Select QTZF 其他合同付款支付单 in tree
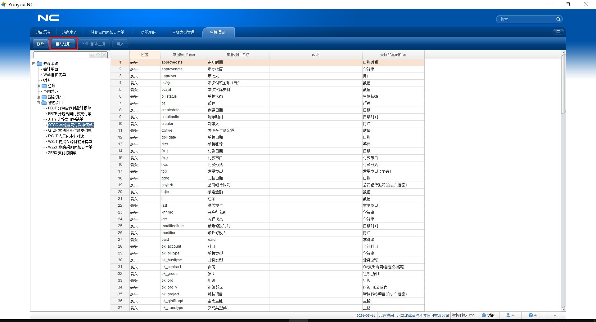 point(70,130)
